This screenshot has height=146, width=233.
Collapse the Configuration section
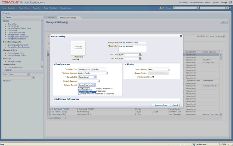pos(55,64)
